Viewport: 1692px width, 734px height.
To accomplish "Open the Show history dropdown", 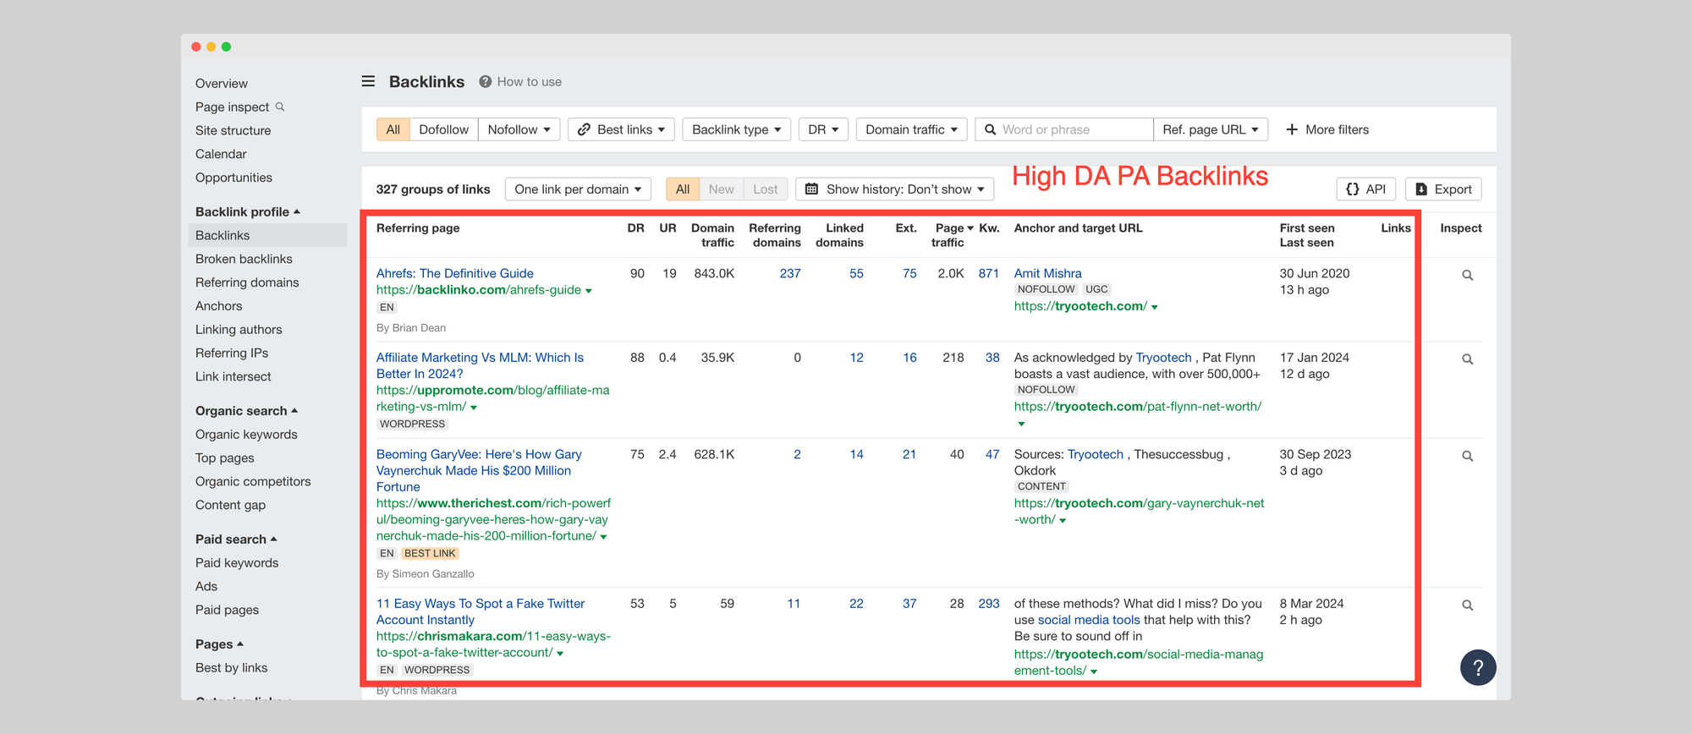I will (894, 189).
